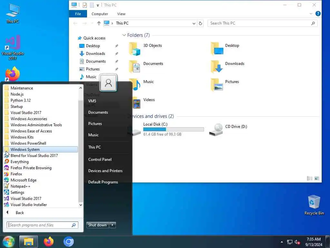
Task: Click the Start orb on the taskbar
Action: click(8, 242)
